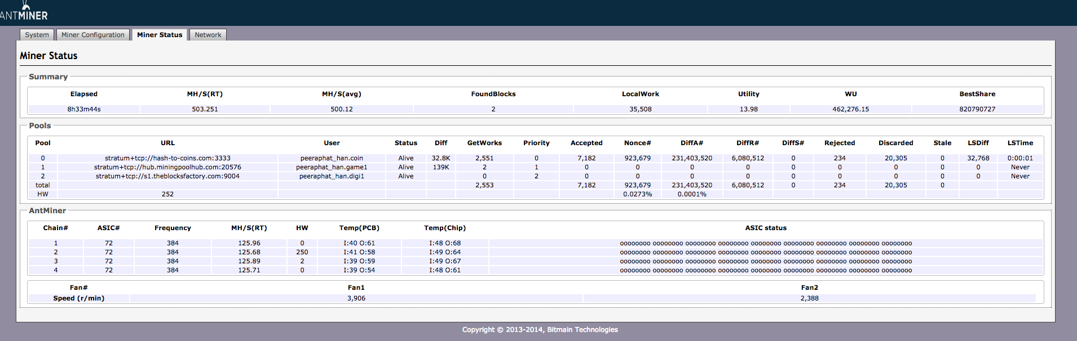The image size is (1077, 341).
Task: Click the Bitmain Technologies copyright text
Action: pyautogui.click(x=540, y=330)
